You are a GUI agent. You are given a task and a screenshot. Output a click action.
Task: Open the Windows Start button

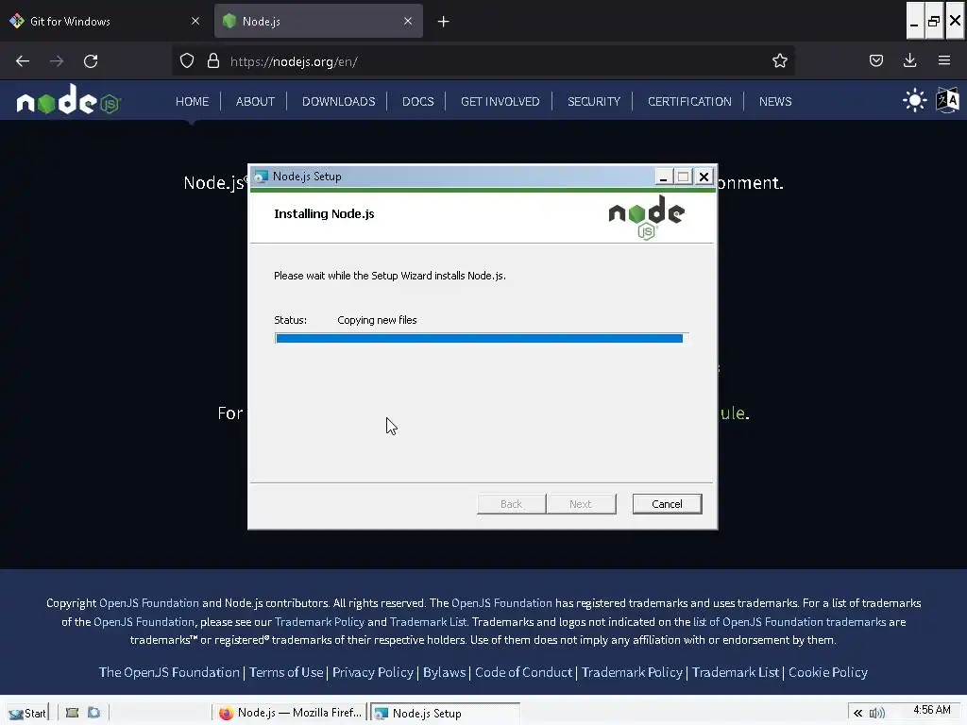(x=27, y=713)
